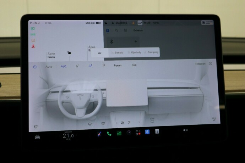Tap the Enheter heading

[x=138, y=30]
